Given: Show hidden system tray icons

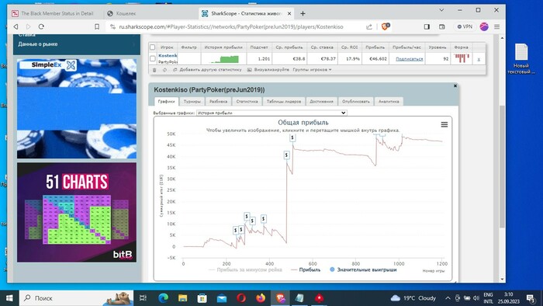Looking at the screenshot, I should pos(448,298).
